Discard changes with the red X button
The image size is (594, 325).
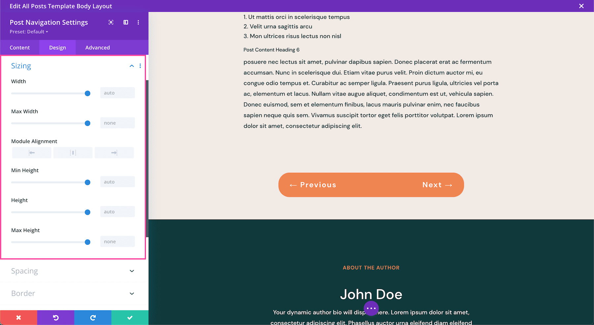click(x=18, y=317)
